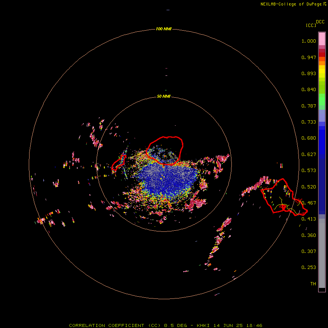Click the 0.733 scale value

tap(309, 122)
